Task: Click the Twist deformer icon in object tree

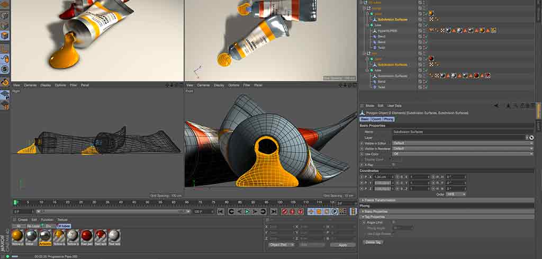Action: pos(374,47)
